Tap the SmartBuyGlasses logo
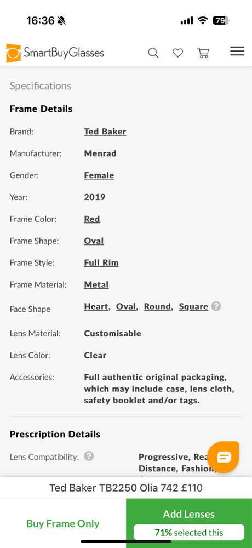Viewport: 252px width, 548px height. point(55,53)
